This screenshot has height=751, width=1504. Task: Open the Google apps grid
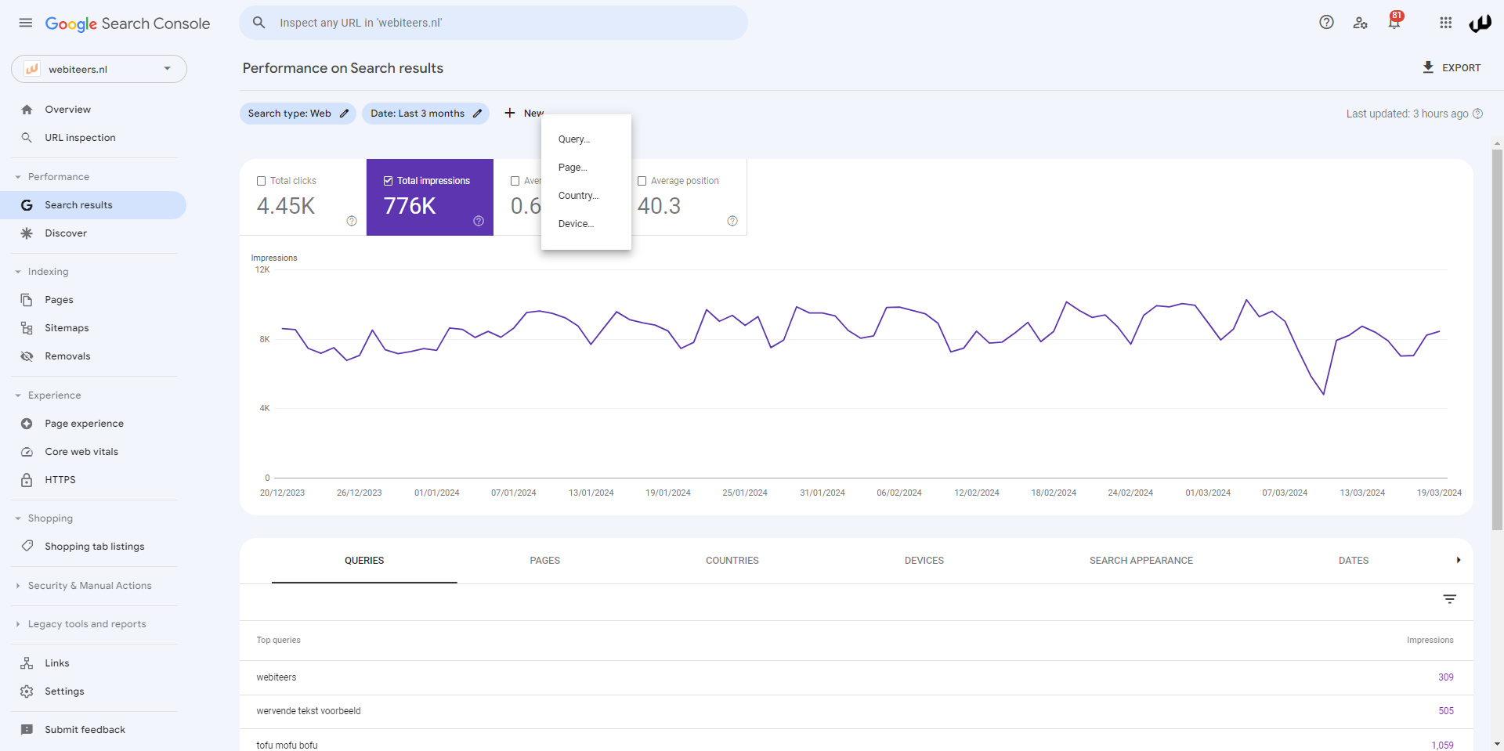pos(1446,23)
